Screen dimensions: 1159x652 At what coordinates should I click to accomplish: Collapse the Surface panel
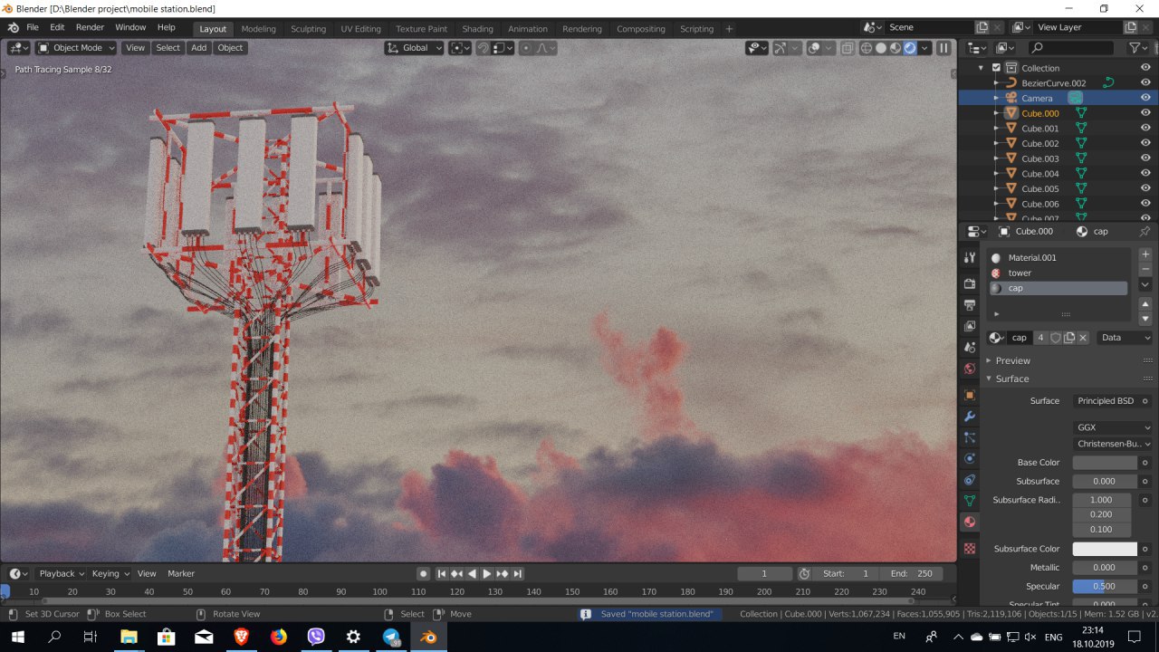pos(1011,379)
